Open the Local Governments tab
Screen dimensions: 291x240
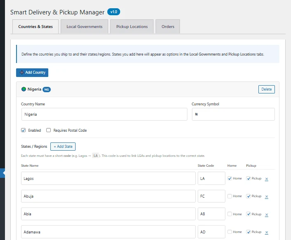point(85,26)
